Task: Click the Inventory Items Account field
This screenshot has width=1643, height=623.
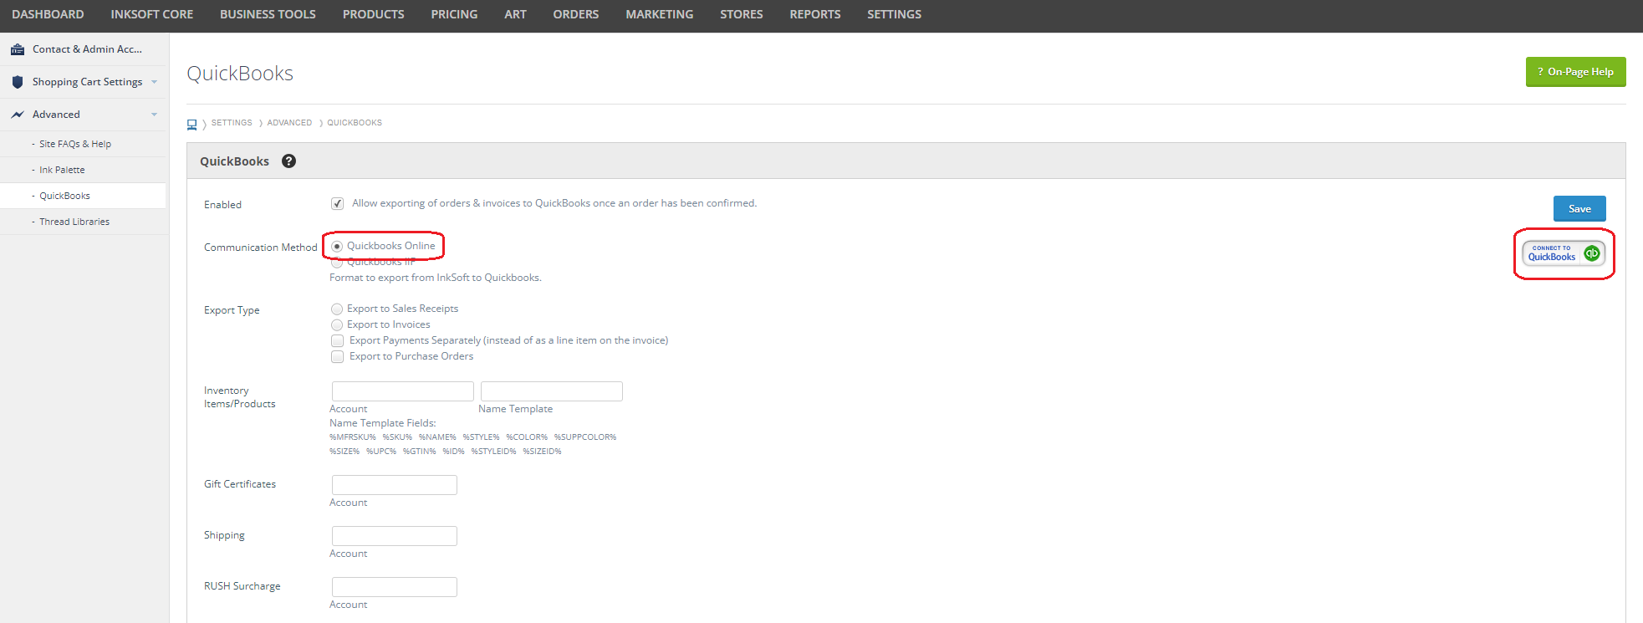Action: (403, 391)
